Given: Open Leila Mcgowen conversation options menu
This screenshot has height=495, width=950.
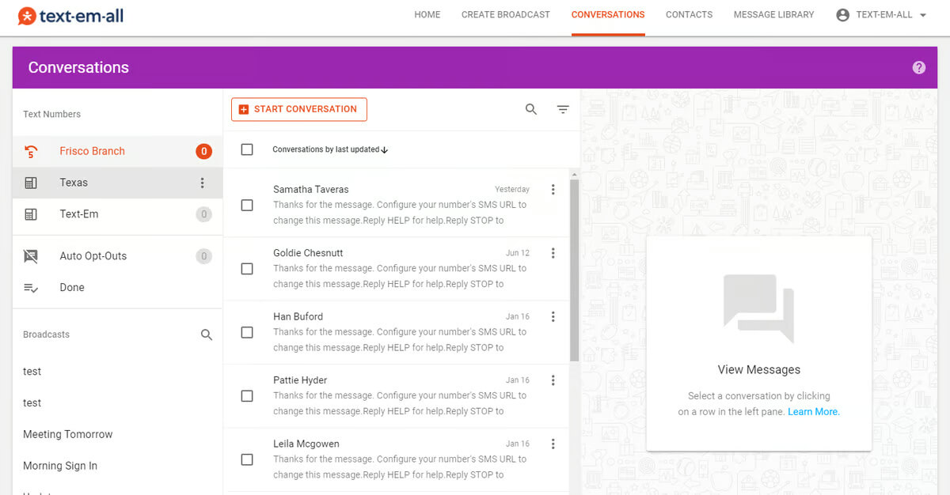Looking at the screenshot, I should tap(553, 444).
